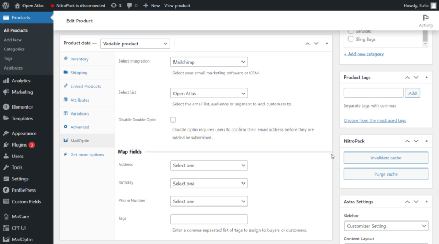Viewport: 439px width, 244px height.
Task: Collapse the NitroPack panel
Action: click(426, 141)
